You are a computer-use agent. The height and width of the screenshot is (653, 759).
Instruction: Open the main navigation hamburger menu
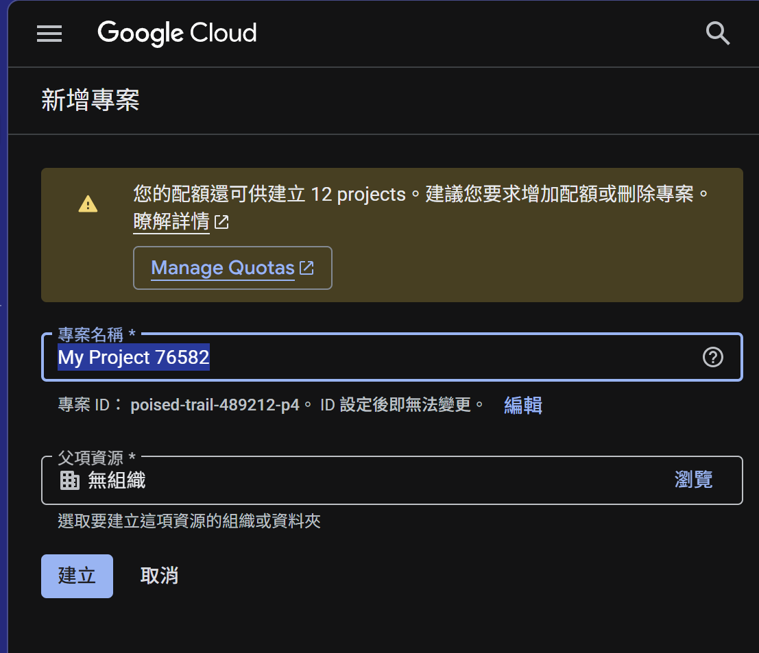point(49,34)
